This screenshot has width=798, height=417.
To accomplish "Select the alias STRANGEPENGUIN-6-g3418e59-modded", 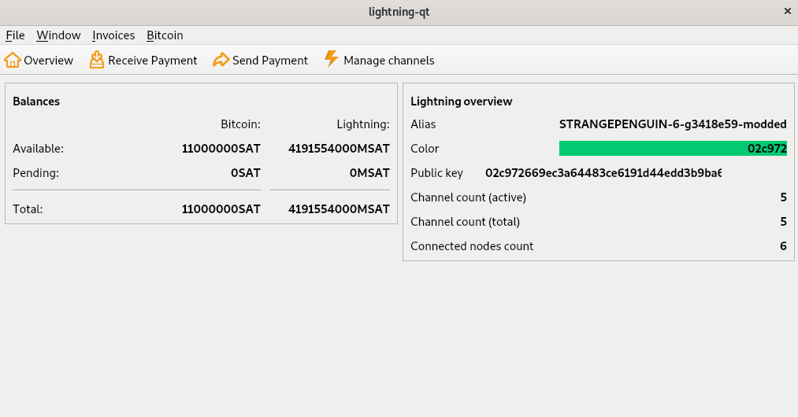I will pos(673,124).
